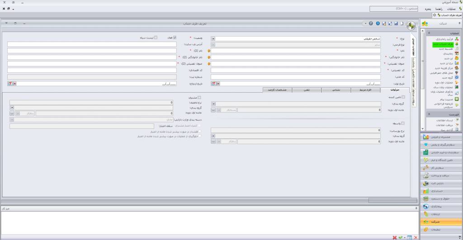Toggle the لیست سیاه checkbox

156,38
